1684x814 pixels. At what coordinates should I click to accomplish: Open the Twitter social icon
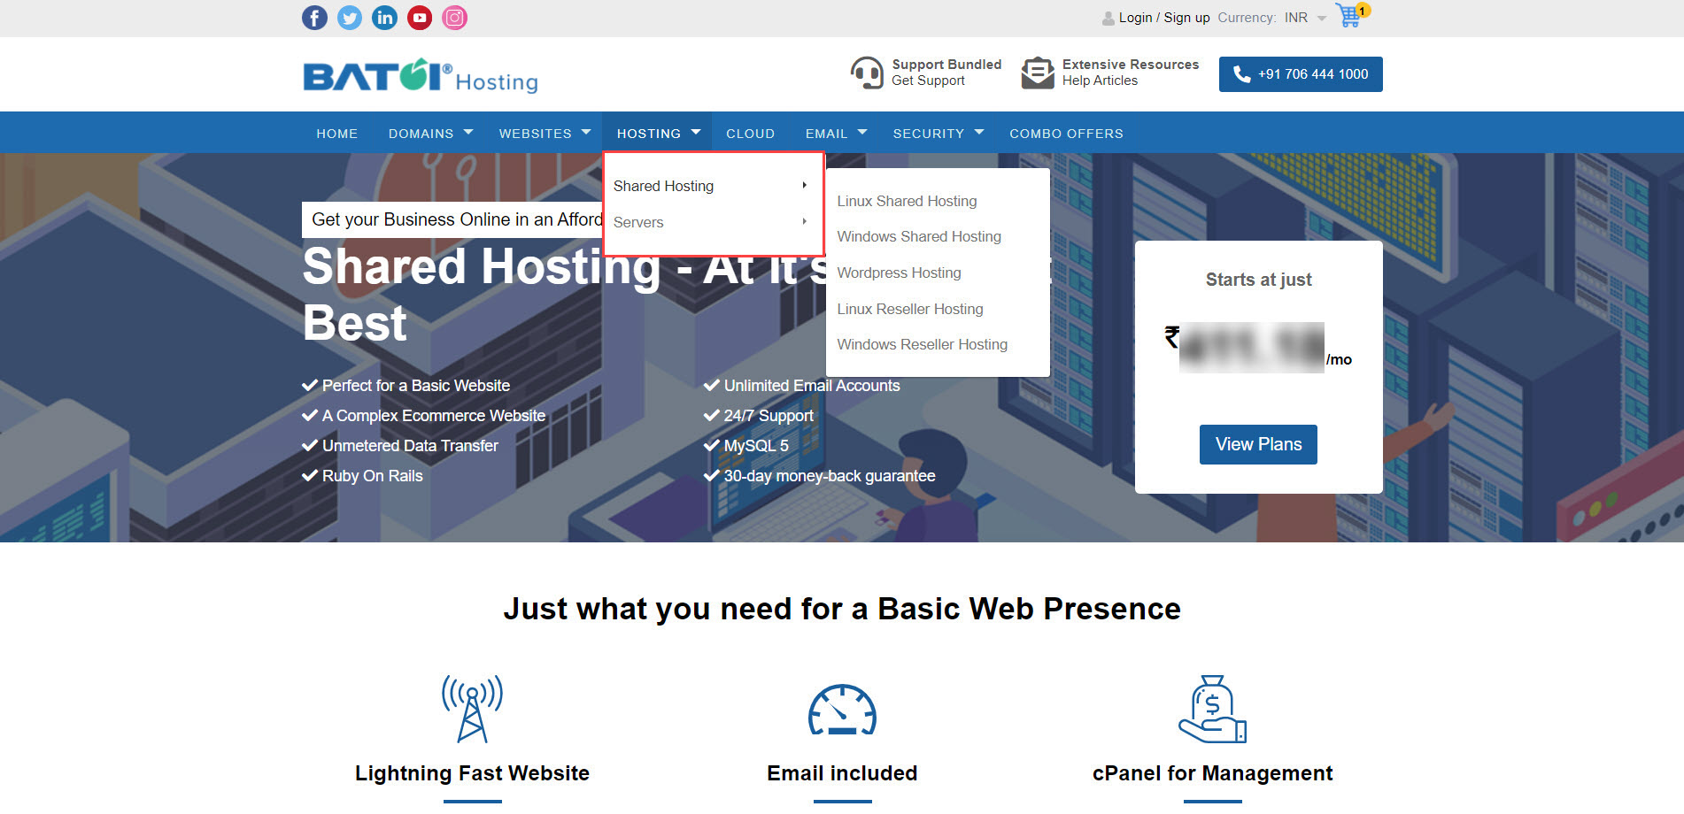pyautogui.click(x=350, y=18)
